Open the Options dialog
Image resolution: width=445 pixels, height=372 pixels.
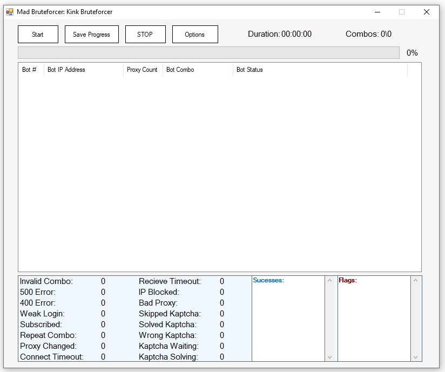pyautogui.click(x=195, y=35)
